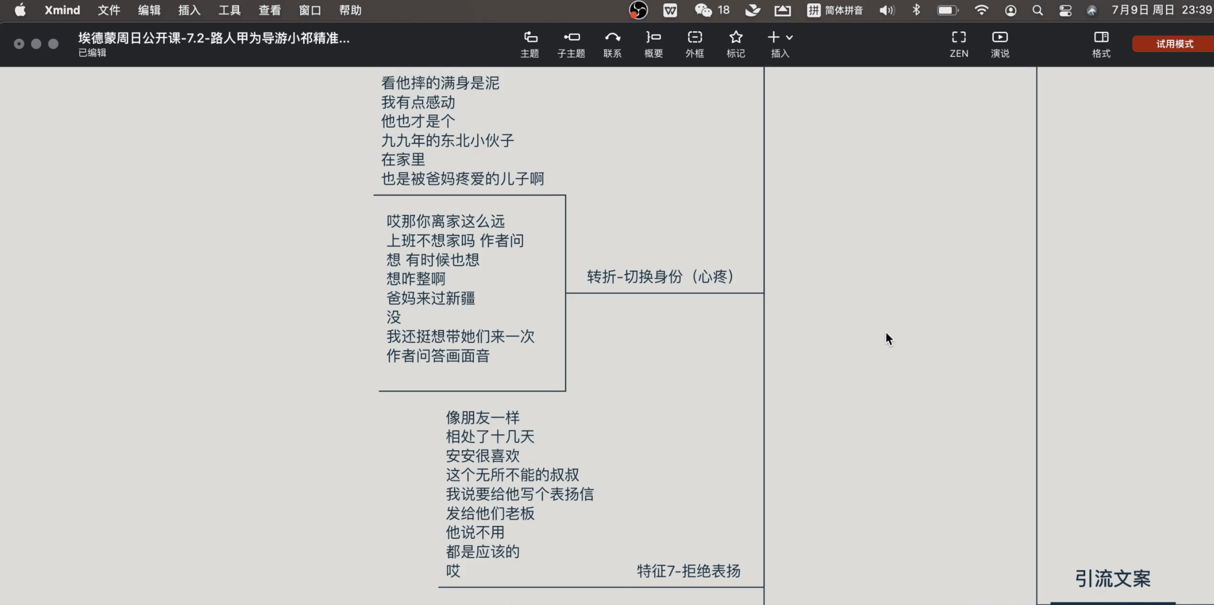Open the Wi-Fi menu
This screenshot has width=1214, height=605.
[981, 10]
